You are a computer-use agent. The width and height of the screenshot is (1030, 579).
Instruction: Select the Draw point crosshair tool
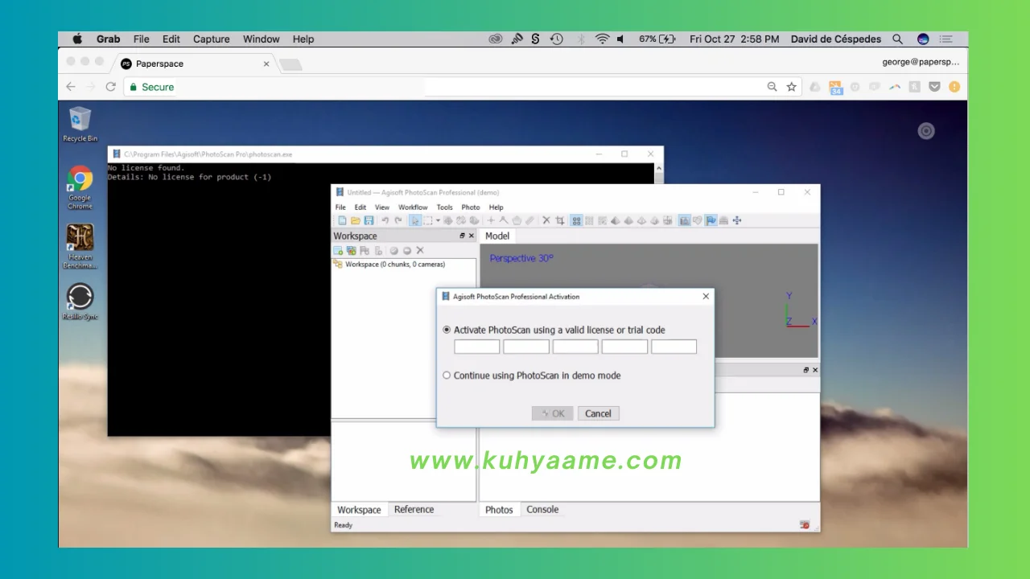click(x=491, y=220)
